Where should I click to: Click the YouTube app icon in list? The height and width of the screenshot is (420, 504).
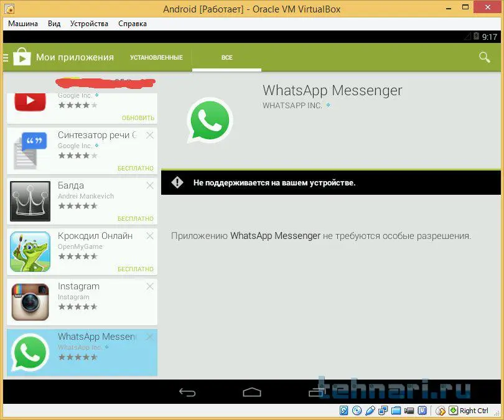tap(30, 102)
